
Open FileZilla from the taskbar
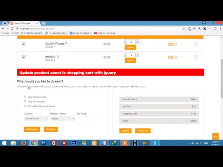[x=54, y=143]
